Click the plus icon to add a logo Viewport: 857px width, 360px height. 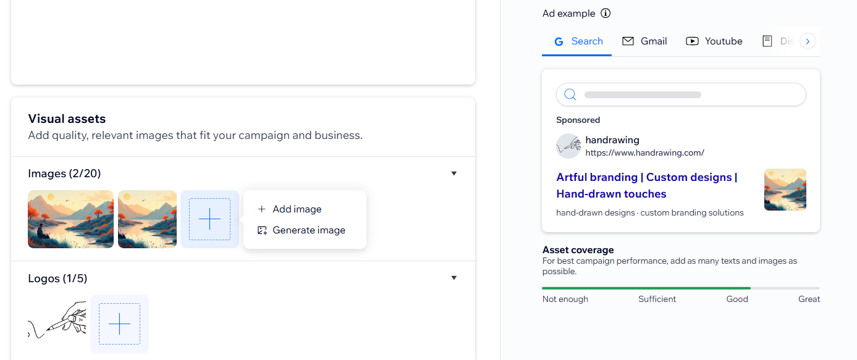[119, 324]
